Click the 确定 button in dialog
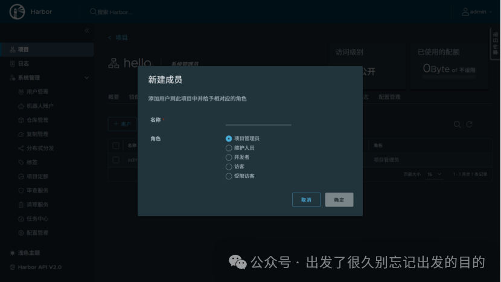501x282 pixels. point(339,199)
